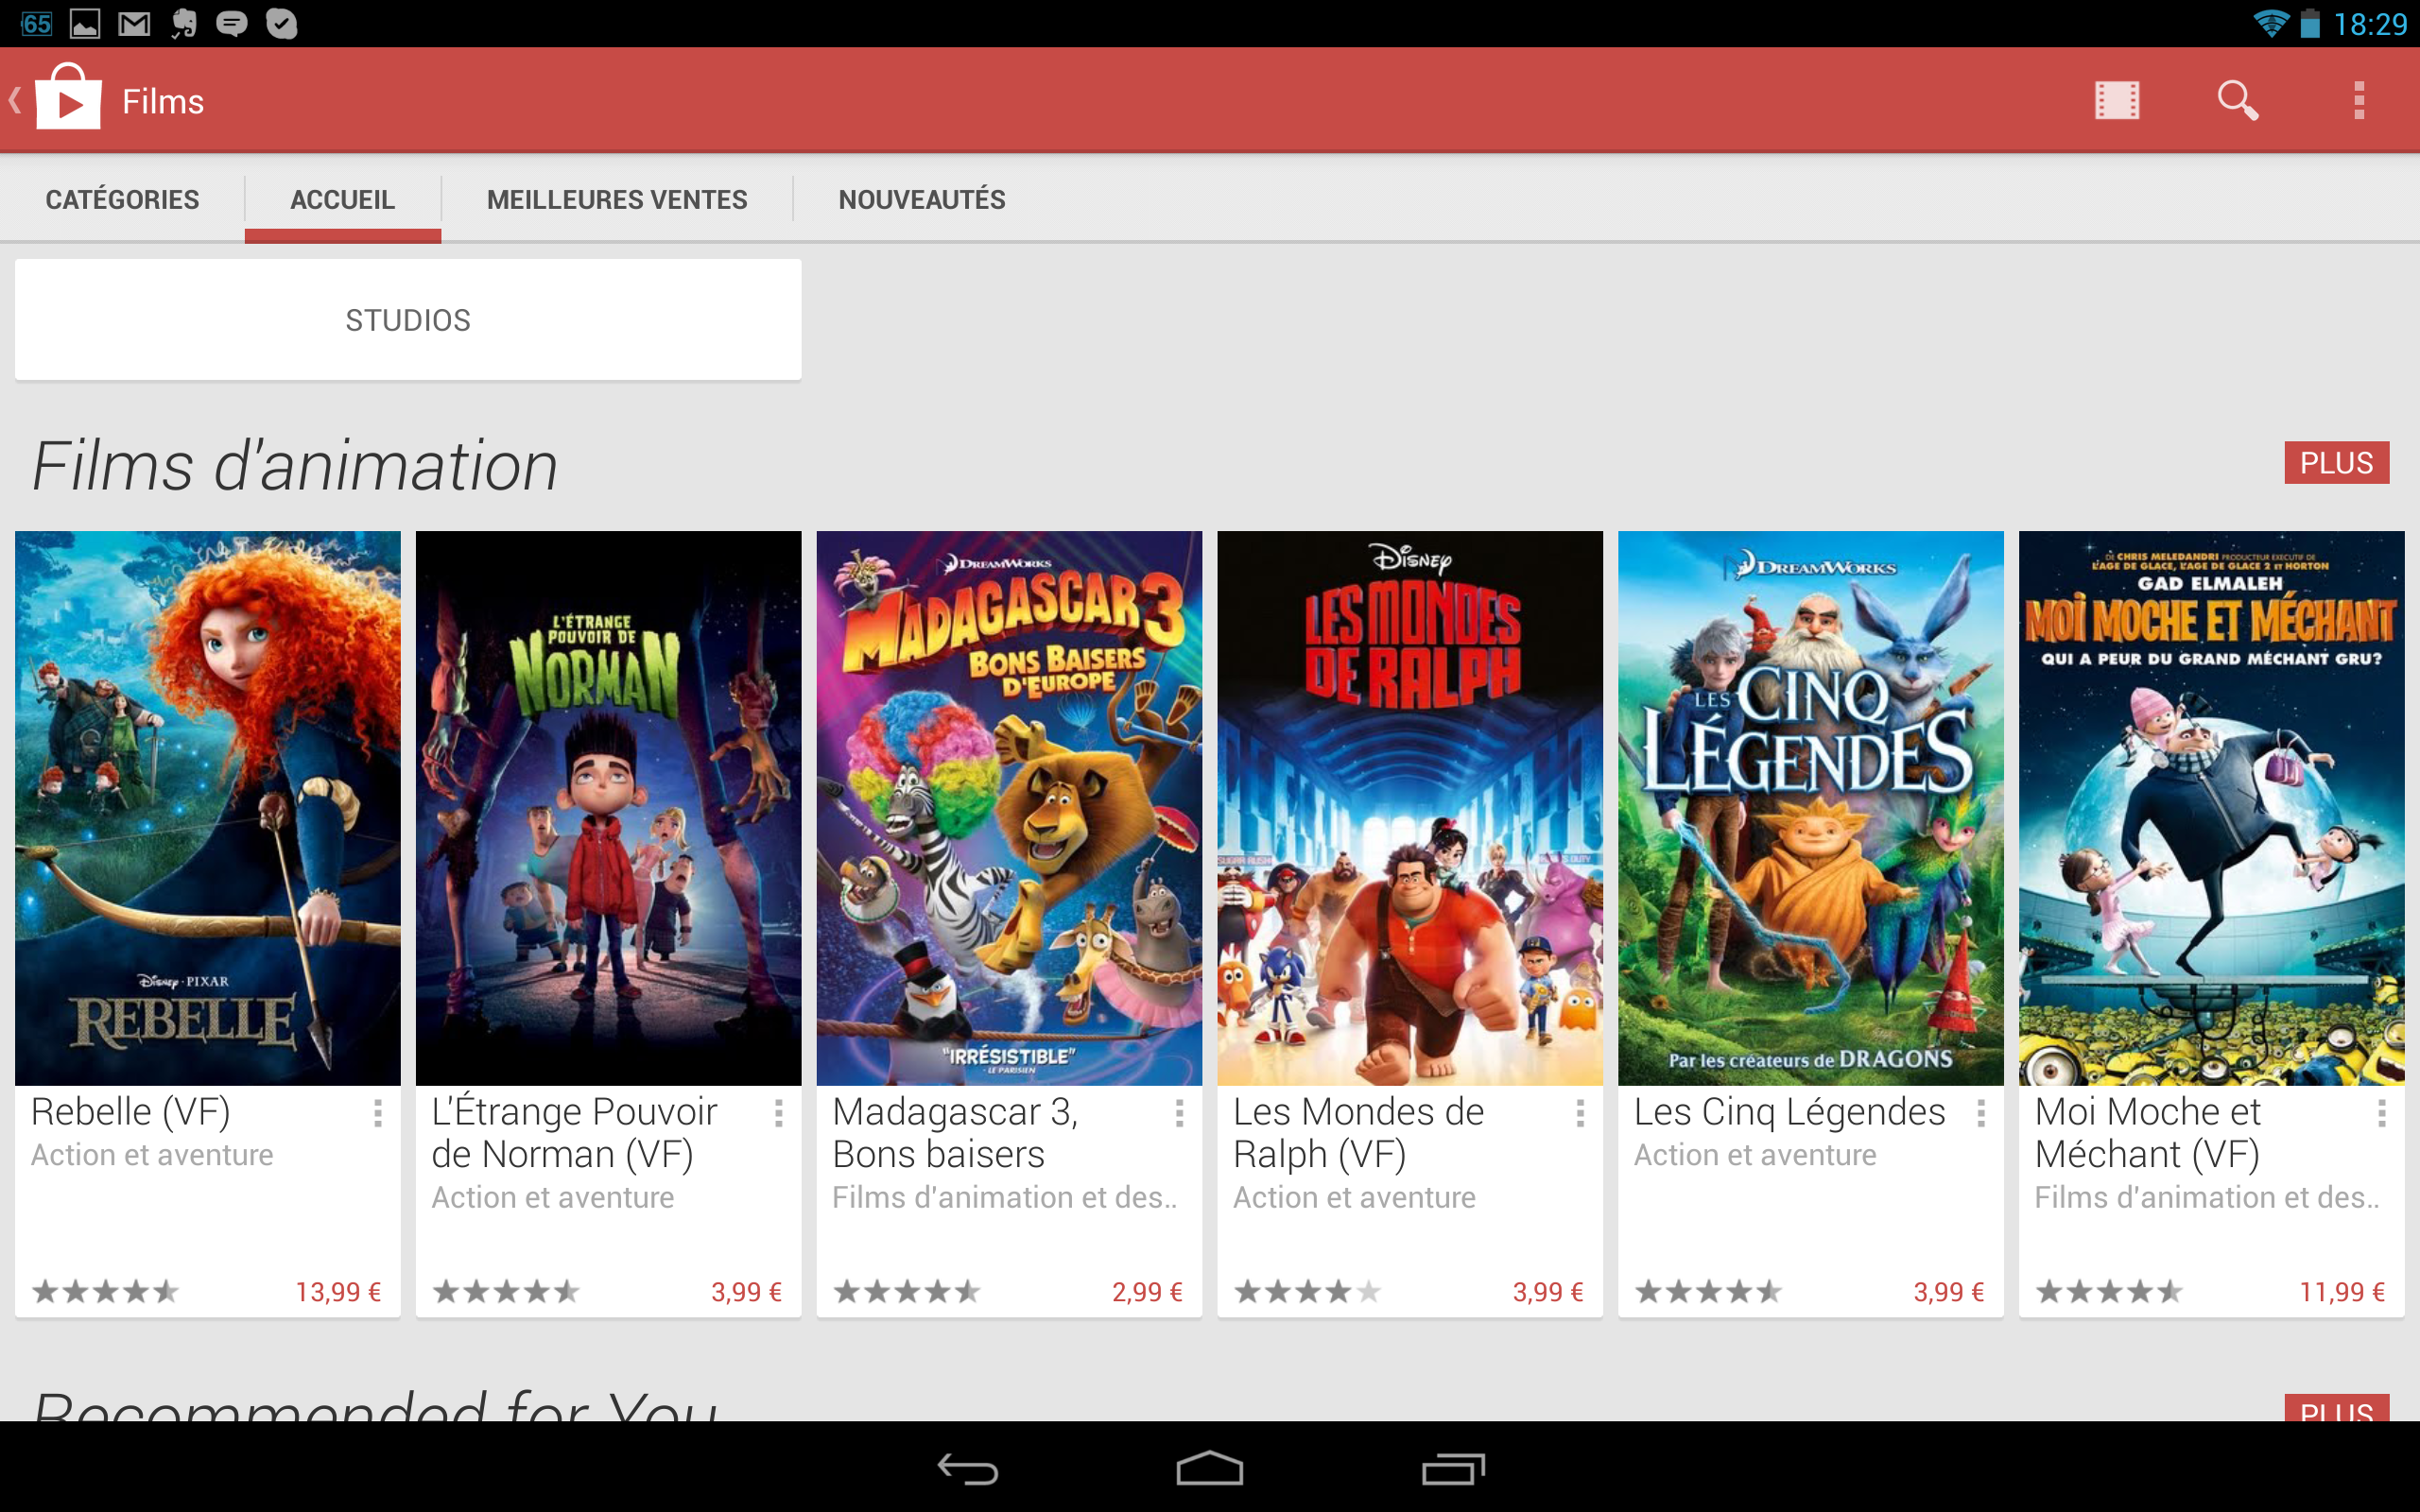Tap star rating on Les Mondes de Ralph
The width and height of the screenshot is (2420, 1512).
1308,1292
